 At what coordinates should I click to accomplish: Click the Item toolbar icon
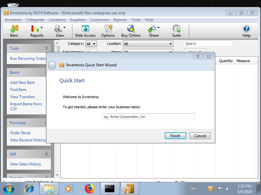click(x=14, y=31)
